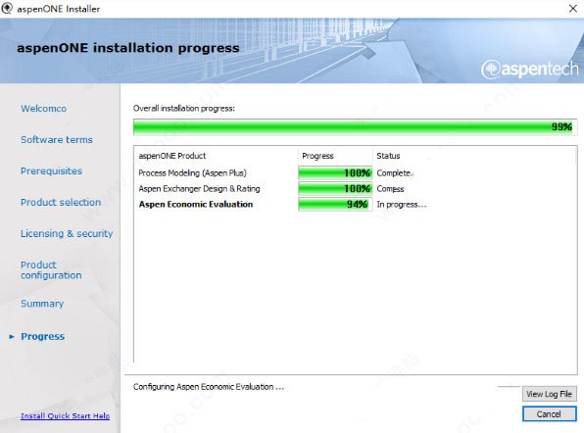This screenshot has width=584, height=433.
Task: Select Licensing & security step
Action: pyautogui.click(x=67, y=233)
